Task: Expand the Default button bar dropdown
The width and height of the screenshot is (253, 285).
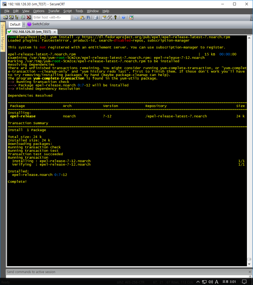Action: (x=24, y=24)
